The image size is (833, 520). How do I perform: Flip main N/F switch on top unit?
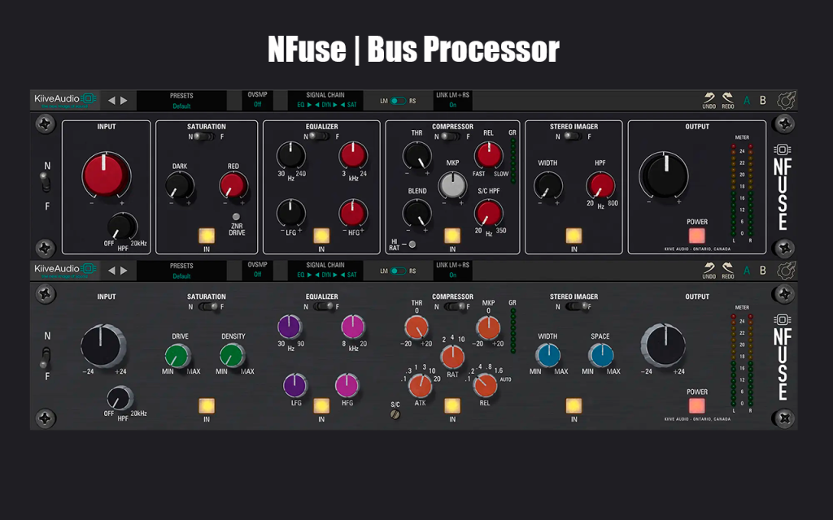(x=46, y=184)
